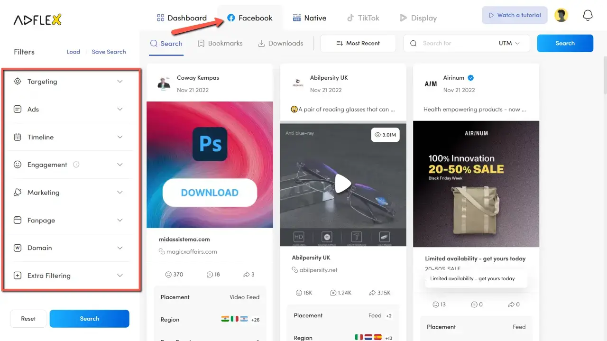This screenshot has height=341, width=607.
Task: Click the notifications bell icon
Action: pyautogui.click(x=588, y=15)
